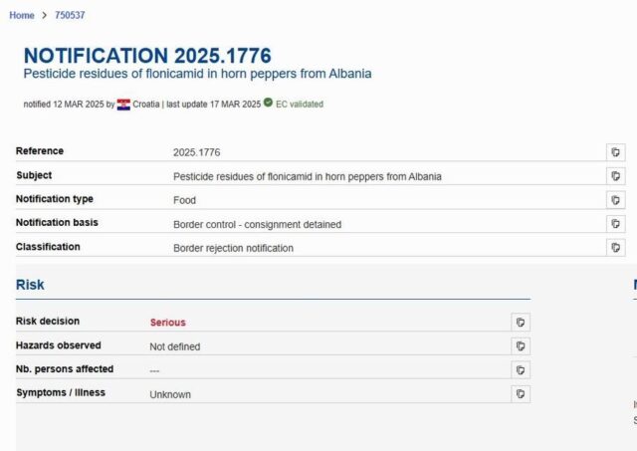Copy the Notification basis value

click(x=616, y=224)
